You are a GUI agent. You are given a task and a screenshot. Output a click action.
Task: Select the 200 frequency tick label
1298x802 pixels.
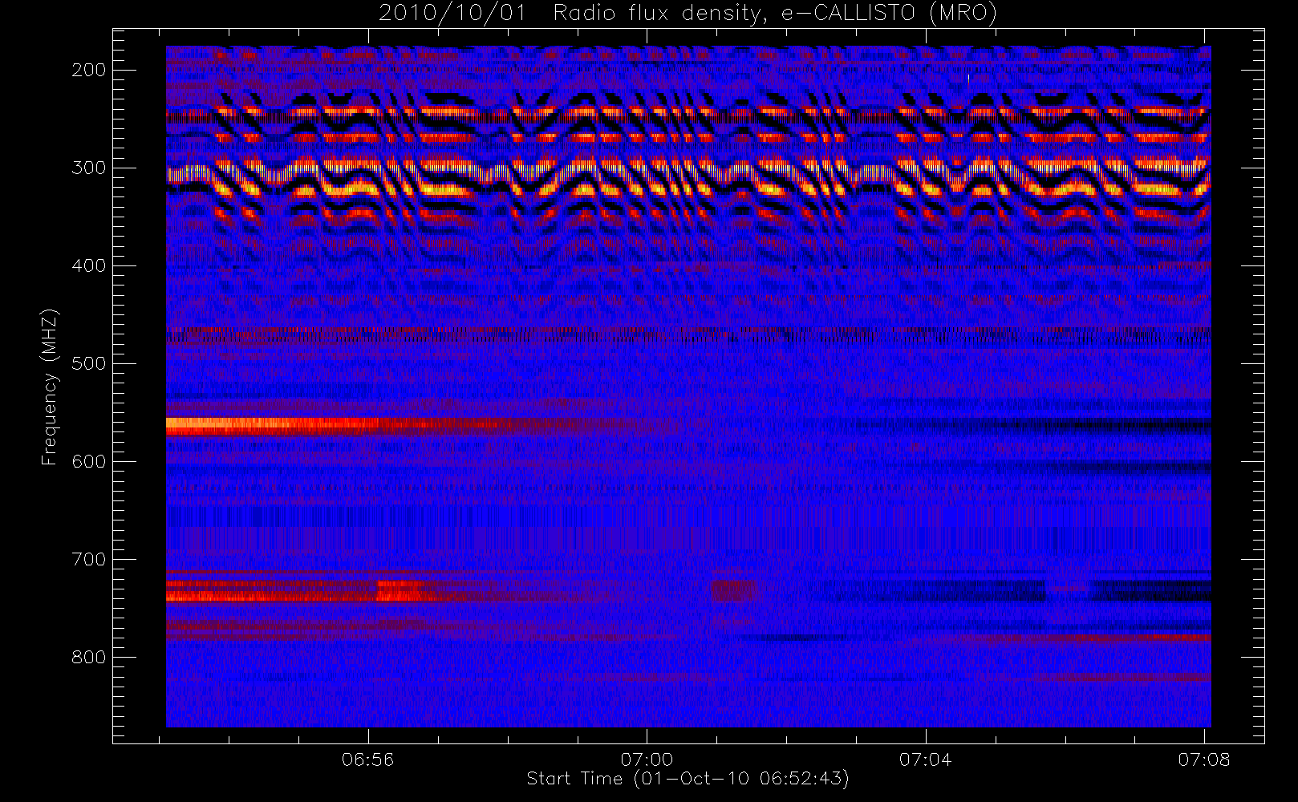click(89, 70)
